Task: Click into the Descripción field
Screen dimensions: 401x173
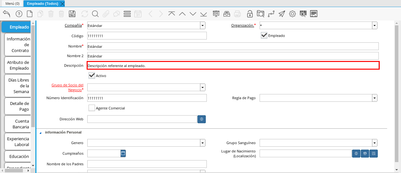Action: (x=233, y=65)
